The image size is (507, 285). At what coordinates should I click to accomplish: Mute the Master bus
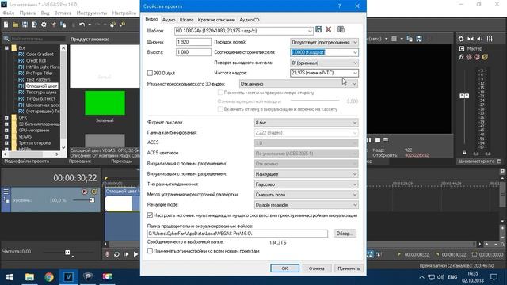coord(477,57)
